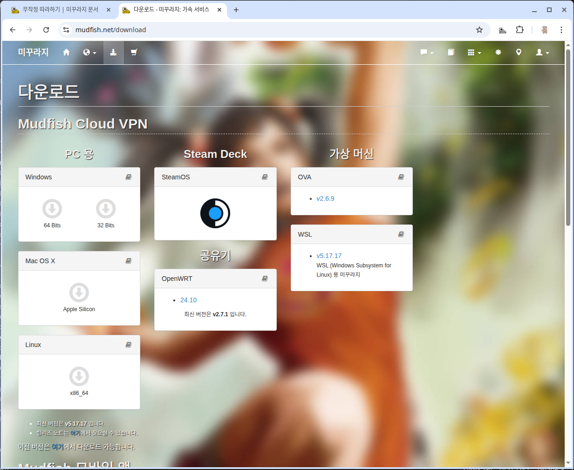Download Linux x86_64 package
This screenshot has height=470, width=574.
pyautogui.click(x=79, y=376)
